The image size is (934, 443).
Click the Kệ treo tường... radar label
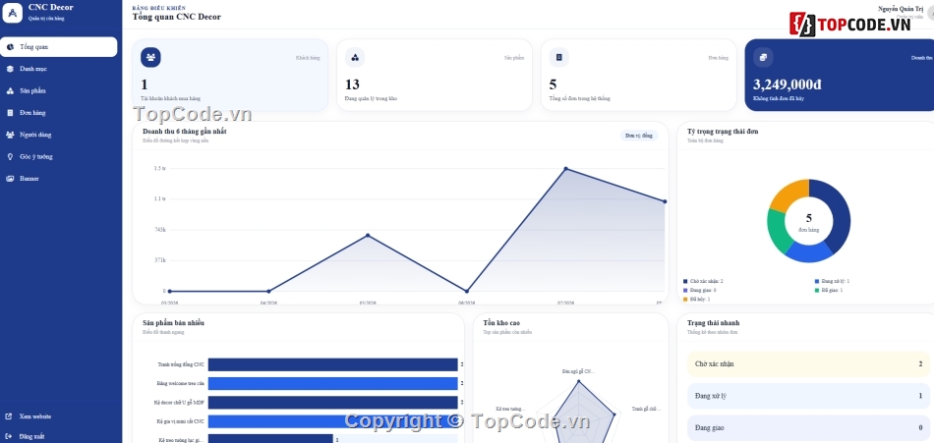click(510, 409)
